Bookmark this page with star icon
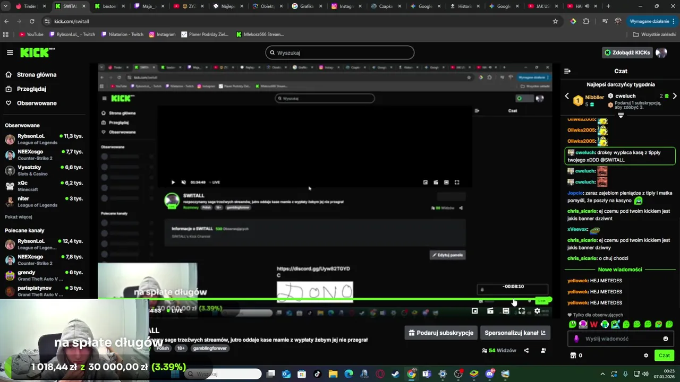 555,21
